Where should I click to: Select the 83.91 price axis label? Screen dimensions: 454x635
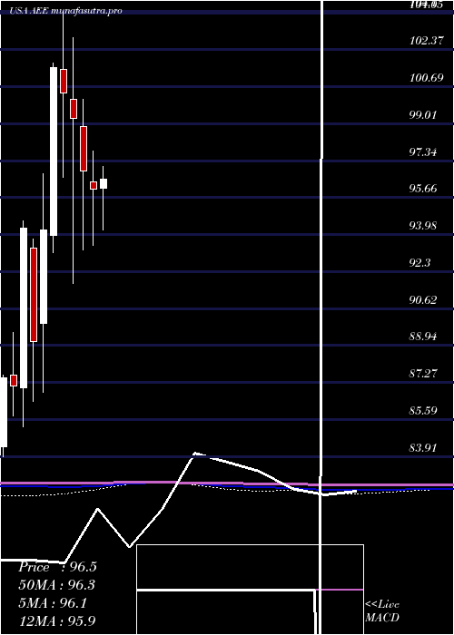pos(423,448)
